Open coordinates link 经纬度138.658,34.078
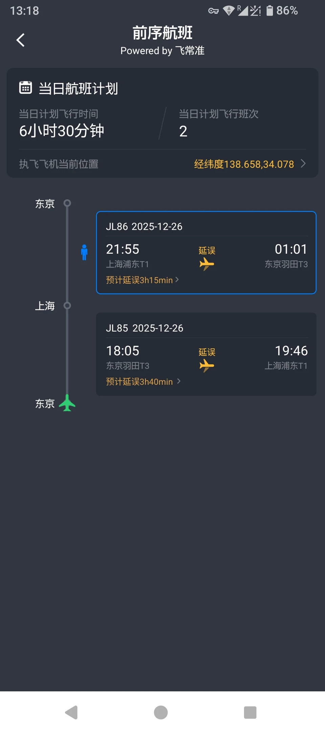 pos(244,164)
